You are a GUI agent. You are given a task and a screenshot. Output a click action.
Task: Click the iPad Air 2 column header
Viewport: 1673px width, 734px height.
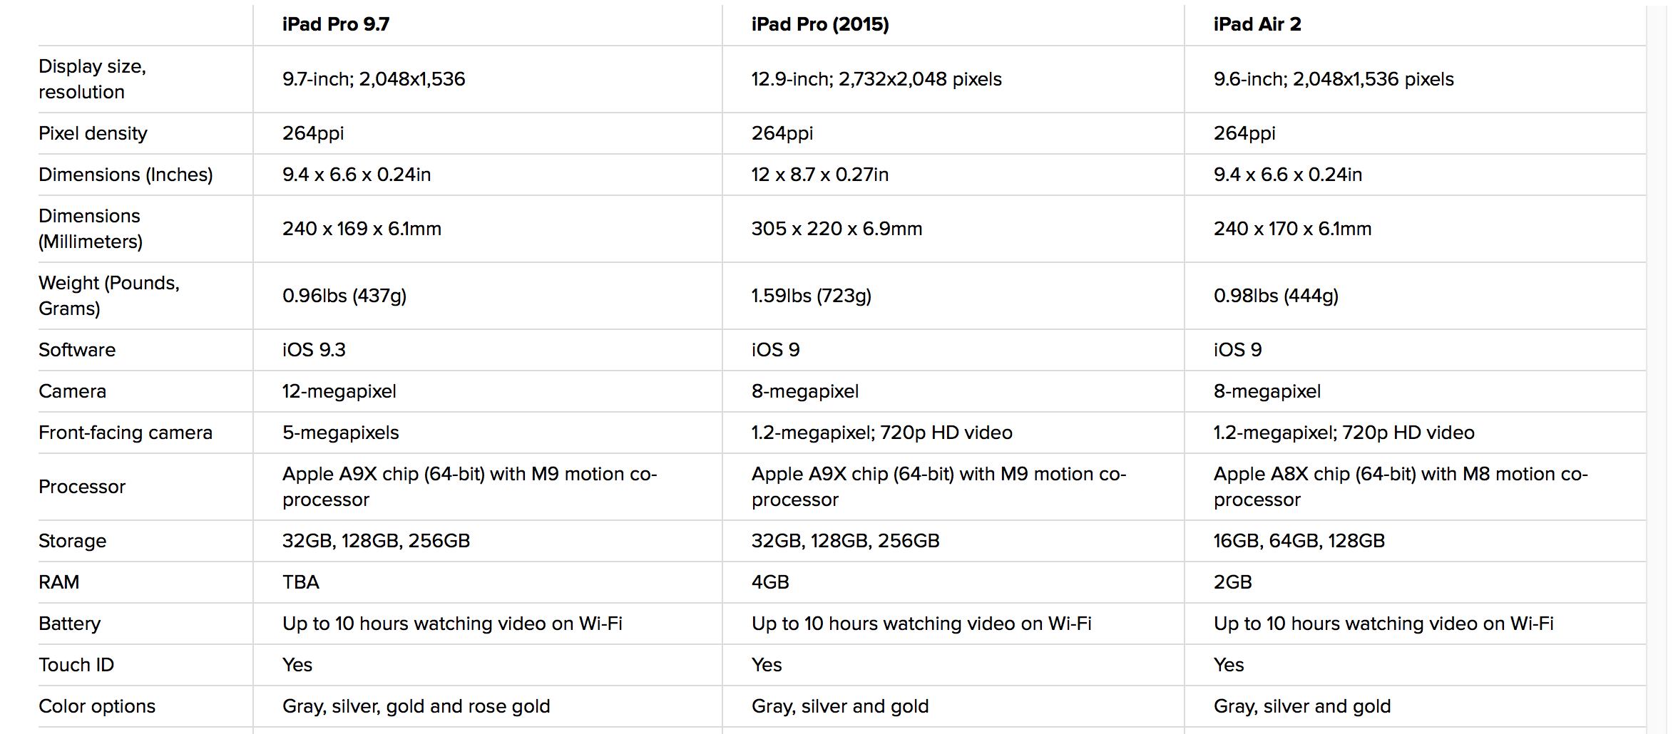tap(1257, 24)
